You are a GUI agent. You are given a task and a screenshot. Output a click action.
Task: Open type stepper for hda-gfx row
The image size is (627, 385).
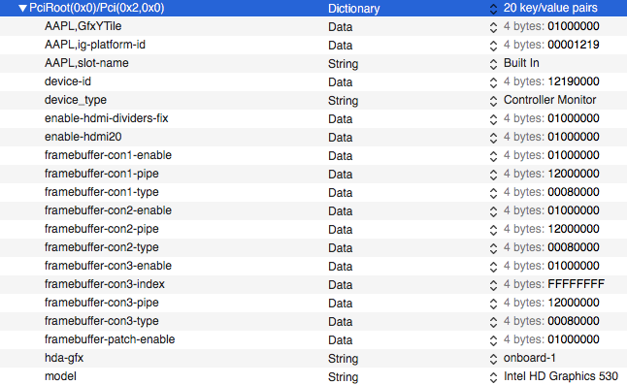(x=493, y=359)
